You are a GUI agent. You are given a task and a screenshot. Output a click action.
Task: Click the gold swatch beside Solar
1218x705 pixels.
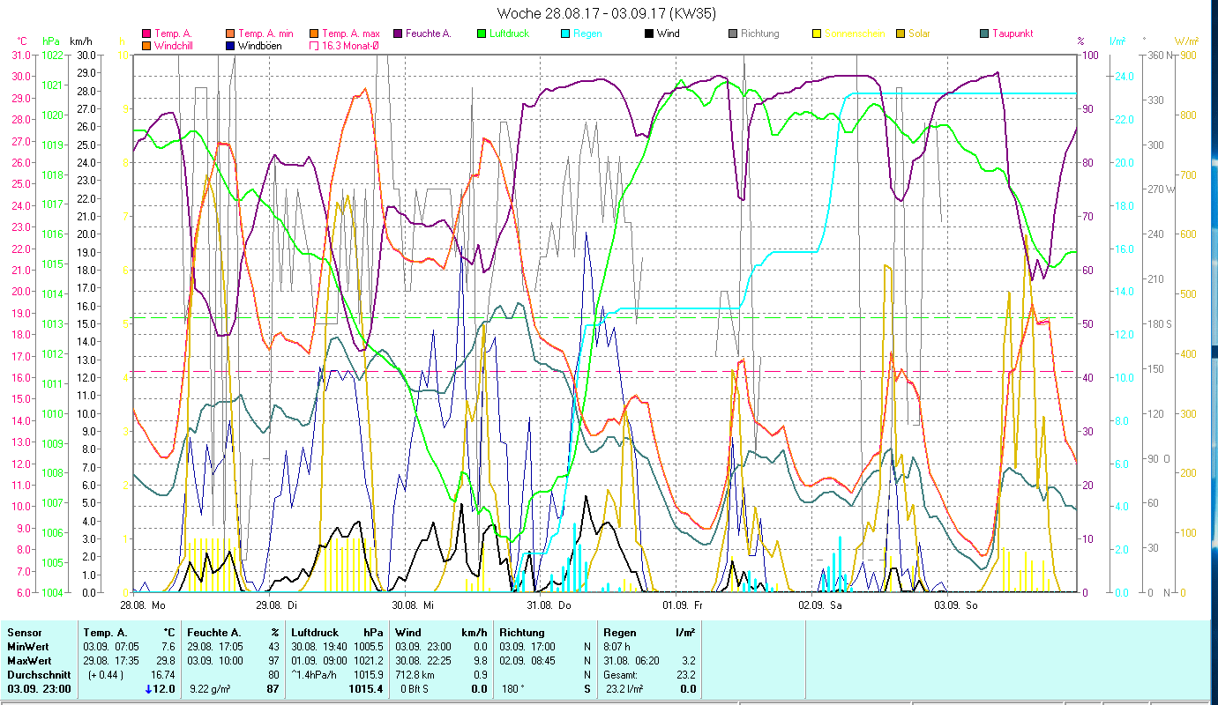(900, 34)
